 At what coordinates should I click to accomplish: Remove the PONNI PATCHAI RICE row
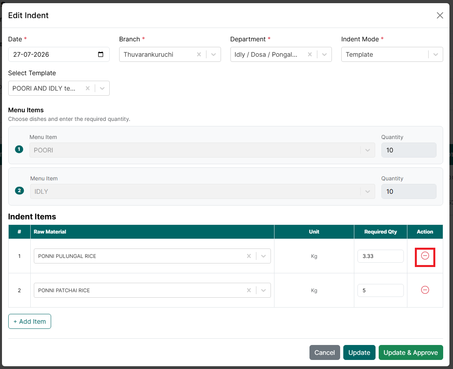tap(425, 290)
